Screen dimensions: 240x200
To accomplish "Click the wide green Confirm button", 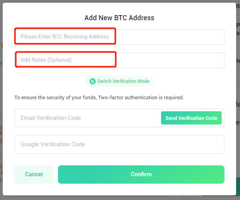I will point(141,174).
